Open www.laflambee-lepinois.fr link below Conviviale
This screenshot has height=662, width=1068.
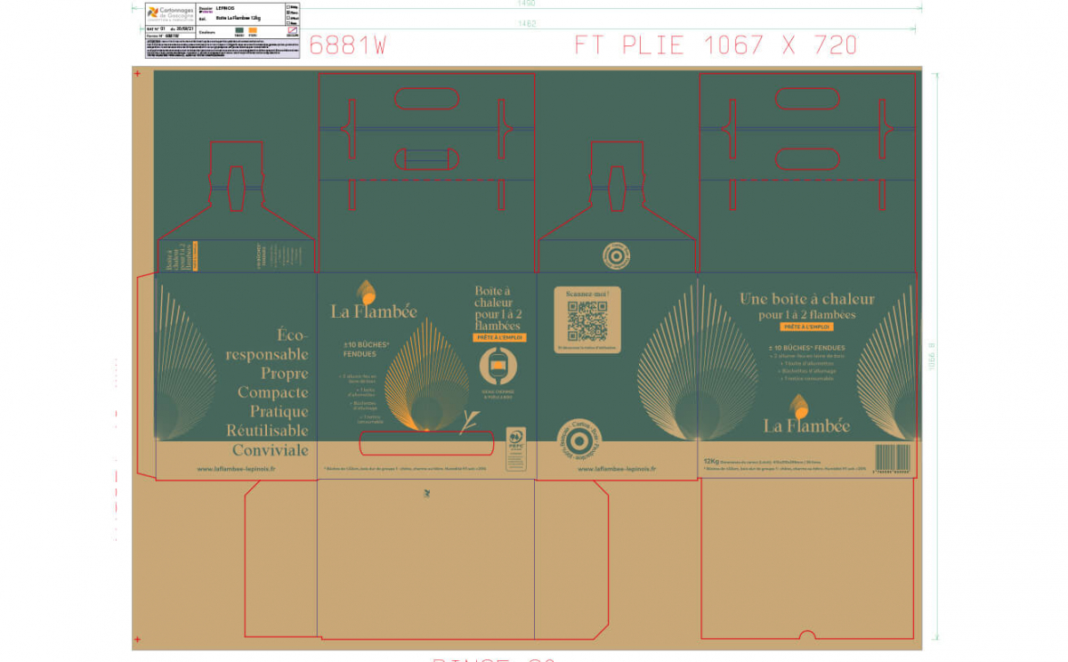tap(236, 469)
